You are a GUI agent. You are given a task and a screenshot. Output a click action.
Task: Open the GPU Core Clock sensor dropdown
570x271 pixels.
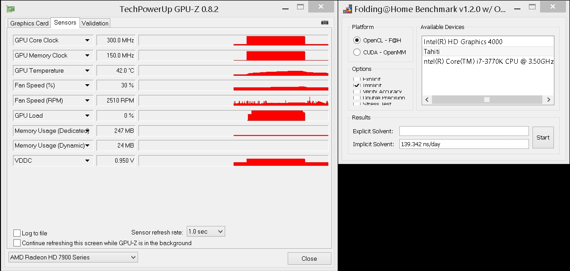[x=88, y=40]
